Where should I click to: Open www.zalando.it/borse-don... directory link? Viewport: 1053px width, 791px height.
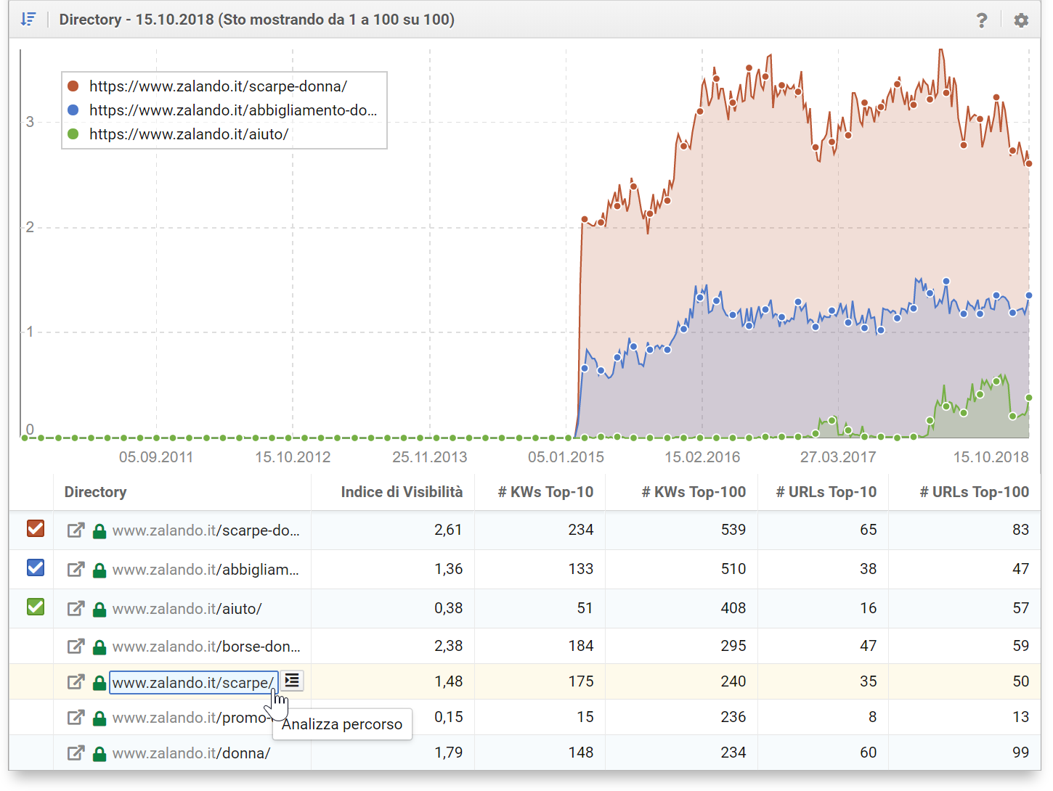tap(206, 647)
